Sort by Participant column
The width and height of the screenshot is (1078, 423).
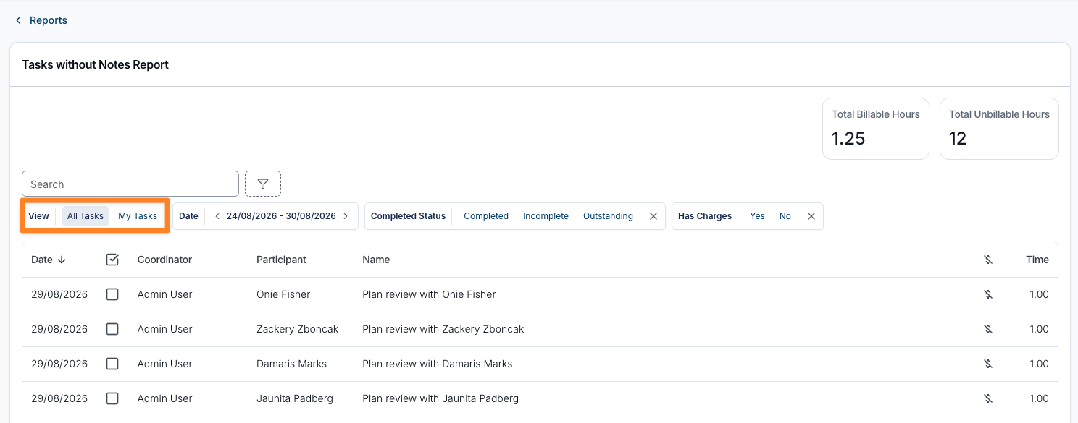281,260
